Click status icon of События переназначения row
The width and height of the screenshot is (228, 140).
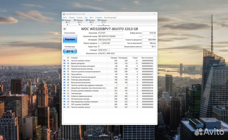64,96
